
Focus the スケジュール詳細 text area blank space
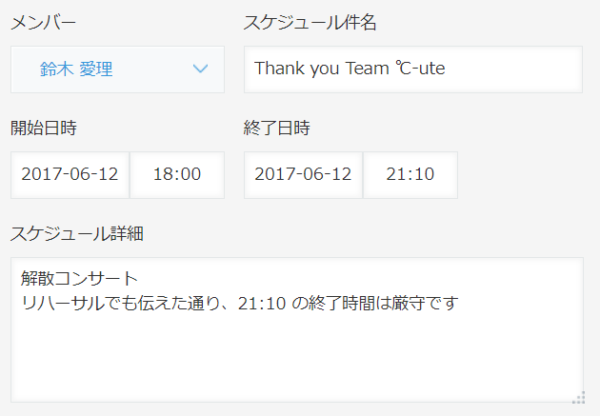tap(295, 357)
